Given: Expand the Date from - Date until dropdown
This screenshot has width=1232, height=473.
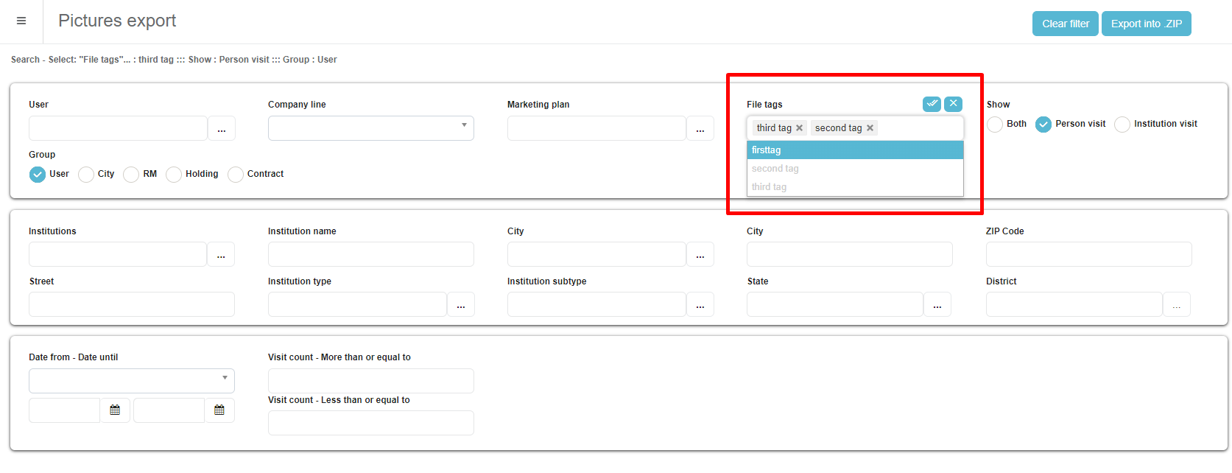Looking at the screenshot, I should point(131,381).
